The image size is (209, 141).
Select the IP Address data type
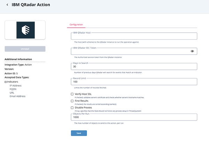tap(15, 85)
